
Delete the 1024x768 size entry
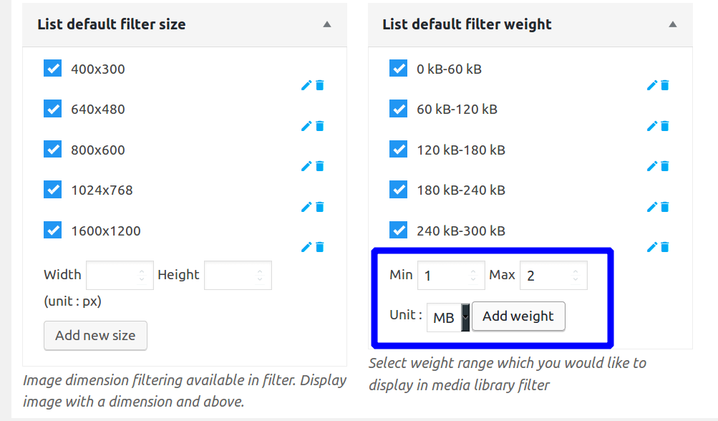[319, 206]
